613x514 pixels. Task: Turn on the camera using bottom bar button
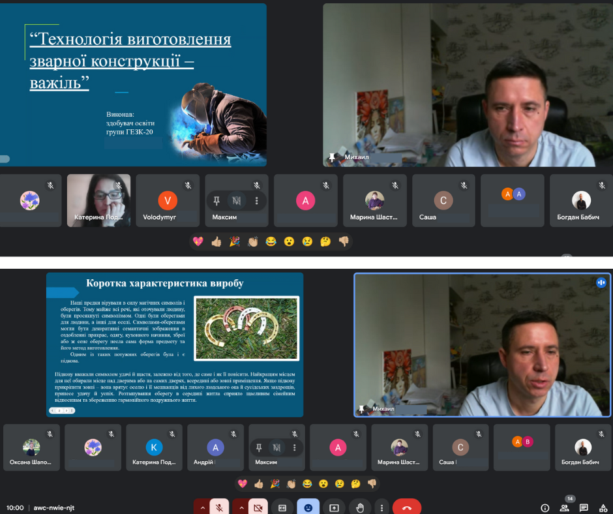pos(258,507)
